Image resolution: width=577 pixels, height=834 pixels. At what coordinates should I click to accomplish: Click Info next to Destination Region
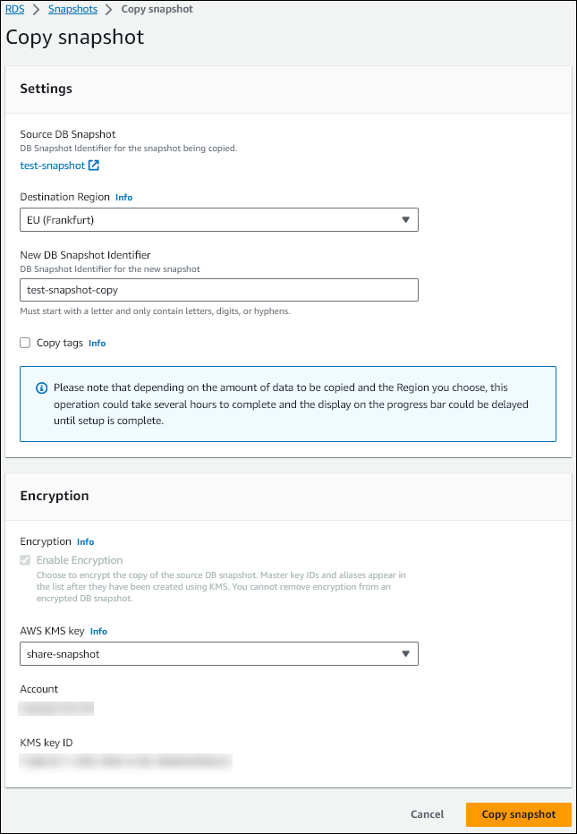[x=123, y=197]
